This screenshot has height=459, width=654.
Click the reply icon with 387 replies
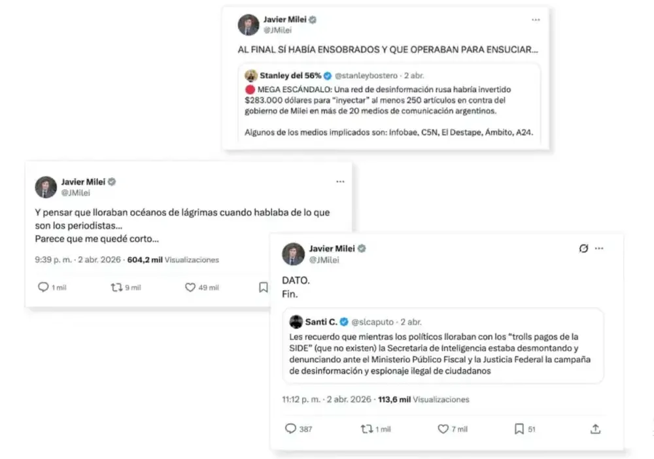[x=290, y=428]
